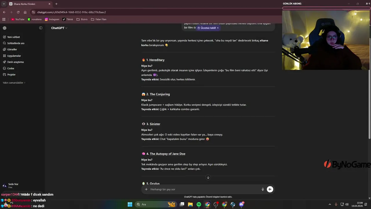This screenshot has height=209, width=371.
Task: Reload the page
Action: [18, 12]
